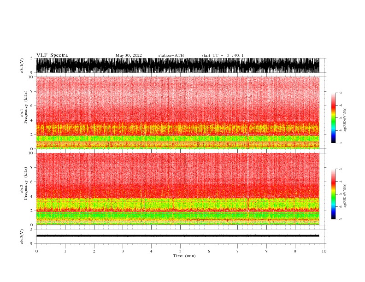The width and height of the screenshot is (365, 282).
Task: Click the "-5" tick on ch.2 colorbar
Action: (x=340, y=194)
